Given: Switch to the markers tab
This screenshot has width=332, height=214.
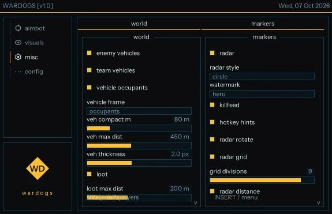Looking at the screenshot, I should 263,24.
